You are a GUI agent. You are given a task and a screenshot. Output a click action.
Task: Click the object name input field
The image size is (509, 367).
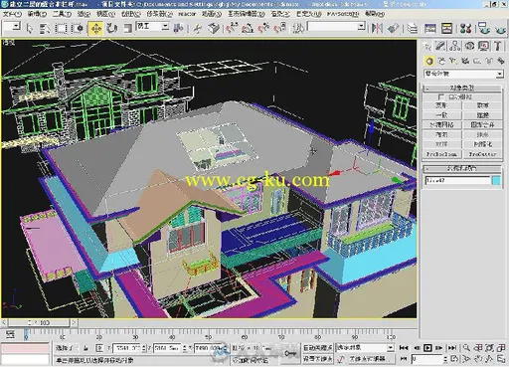point(457,181)
